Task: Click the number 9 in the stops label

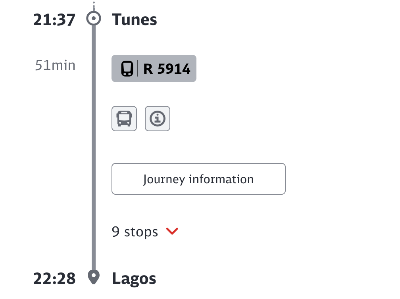Action: (115, 232)
